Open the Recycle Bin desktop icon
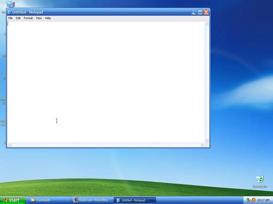Image resolution: width=273 pixels, height=204 pixels. click(260, 182)
